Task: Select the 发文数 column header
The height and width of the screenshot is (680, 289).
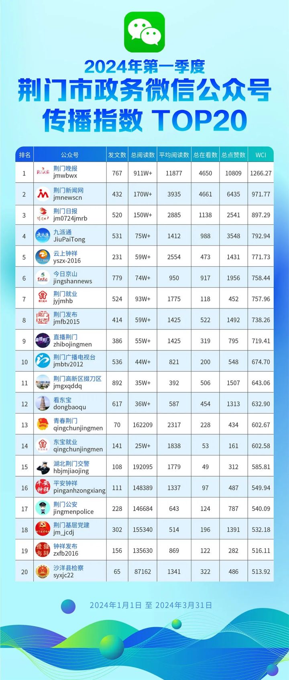Action: 117,155
